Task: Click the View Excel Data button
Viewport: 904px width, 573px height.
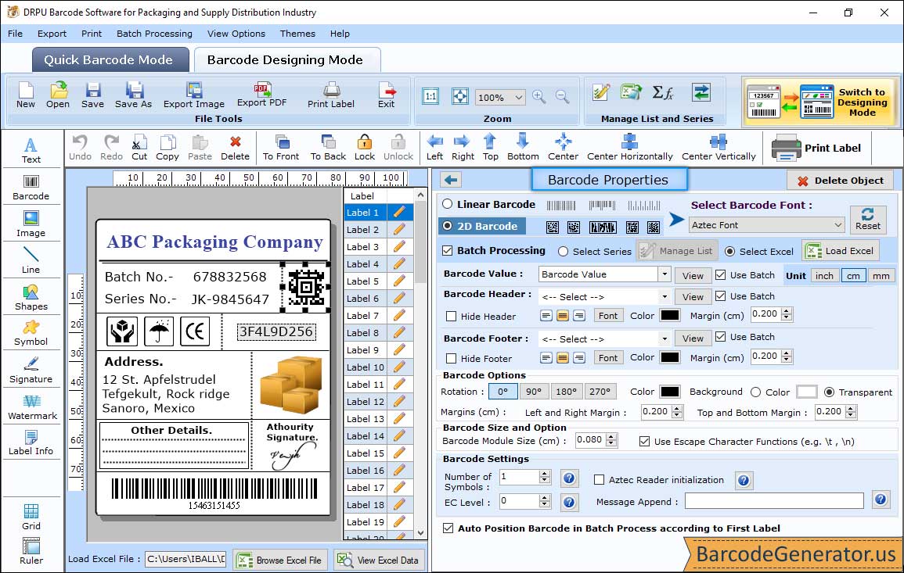Action: [x=378, y=560]
